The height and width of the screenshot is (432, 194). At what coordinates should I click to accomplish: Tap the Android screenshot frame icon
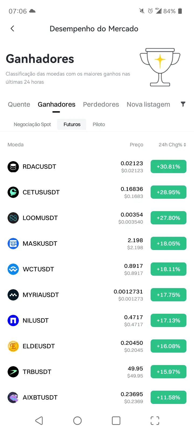click(155, 421)
